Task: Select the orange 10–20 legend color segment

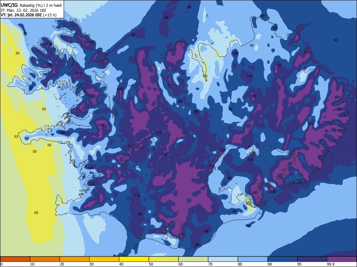Action: point(45,259)
